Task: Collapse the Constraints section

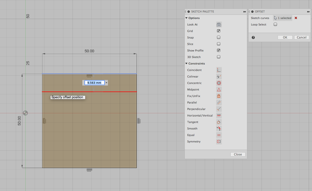Action: pyautogui.click(x=186, y=63)
